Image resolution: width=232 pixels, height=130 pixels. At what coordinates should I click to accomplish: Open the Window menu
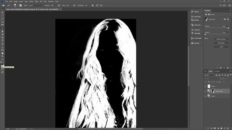[51, 1]
